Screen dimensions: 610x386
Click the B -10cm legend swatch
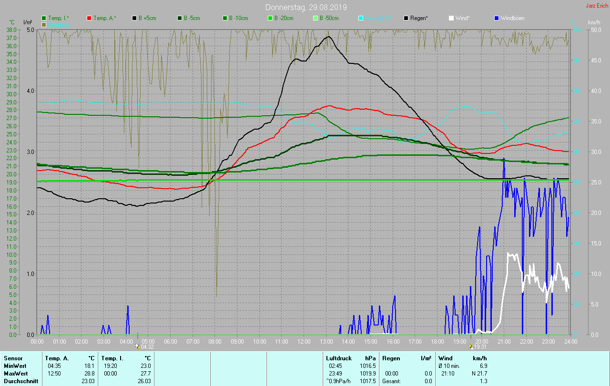click(224, 18)
